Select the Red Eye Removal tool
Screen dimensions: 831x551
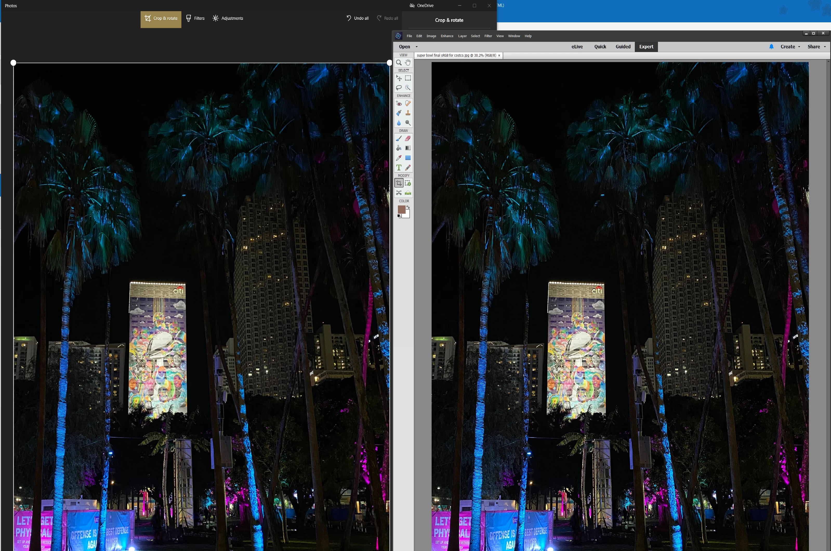[399, 103]
